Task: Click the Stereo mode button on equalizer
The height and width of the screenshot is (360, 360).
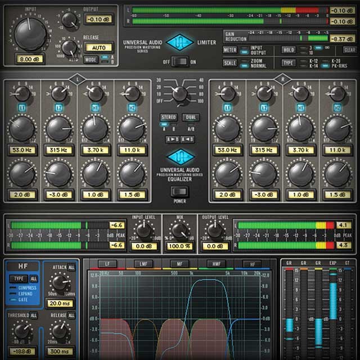Action: click(x=168, y=118)
